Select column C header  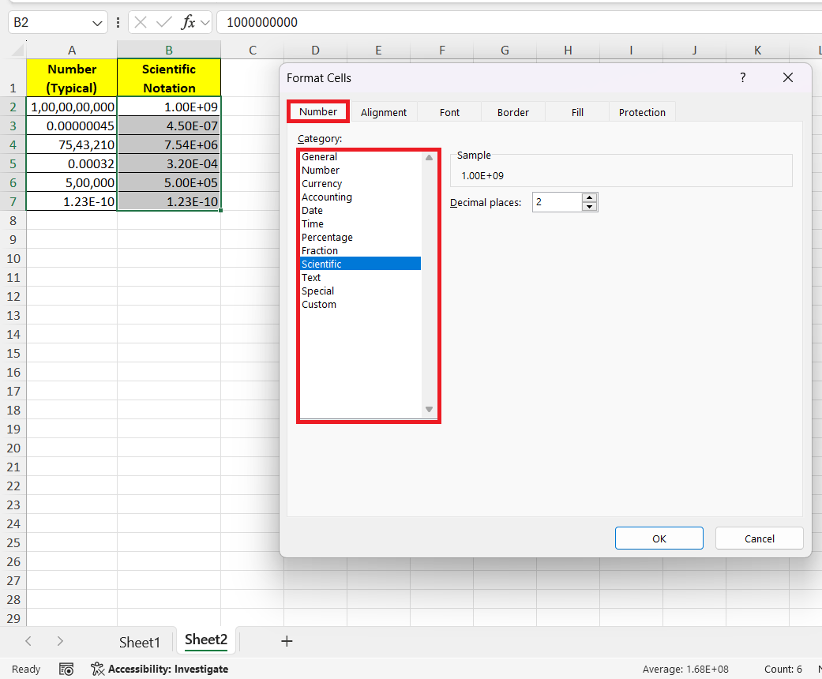(x=252, y=50)
